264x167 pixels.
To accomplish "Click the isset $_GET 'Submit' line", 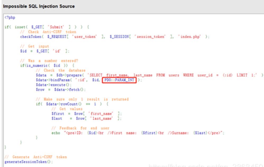I will coord(47,27).
